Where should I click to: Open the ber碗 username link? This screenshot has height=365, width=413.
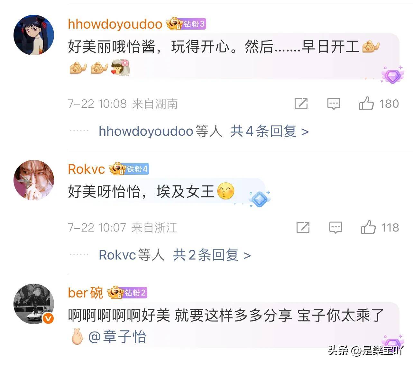(86, 293)
